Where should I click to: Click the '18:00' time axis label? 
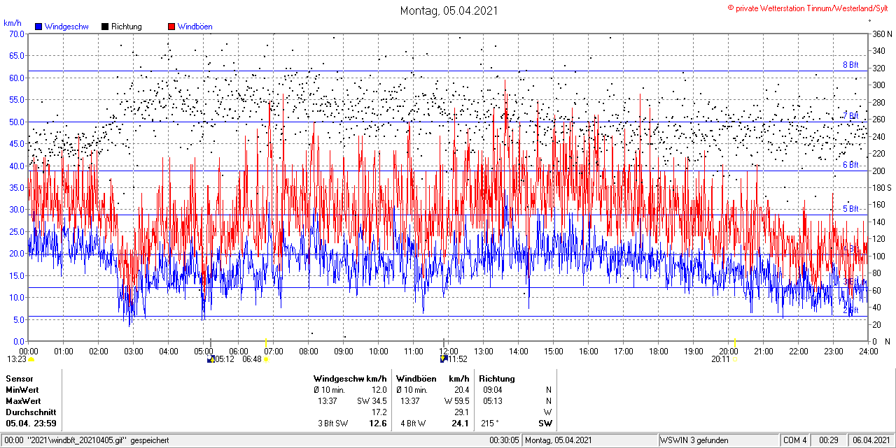[659, 351]
